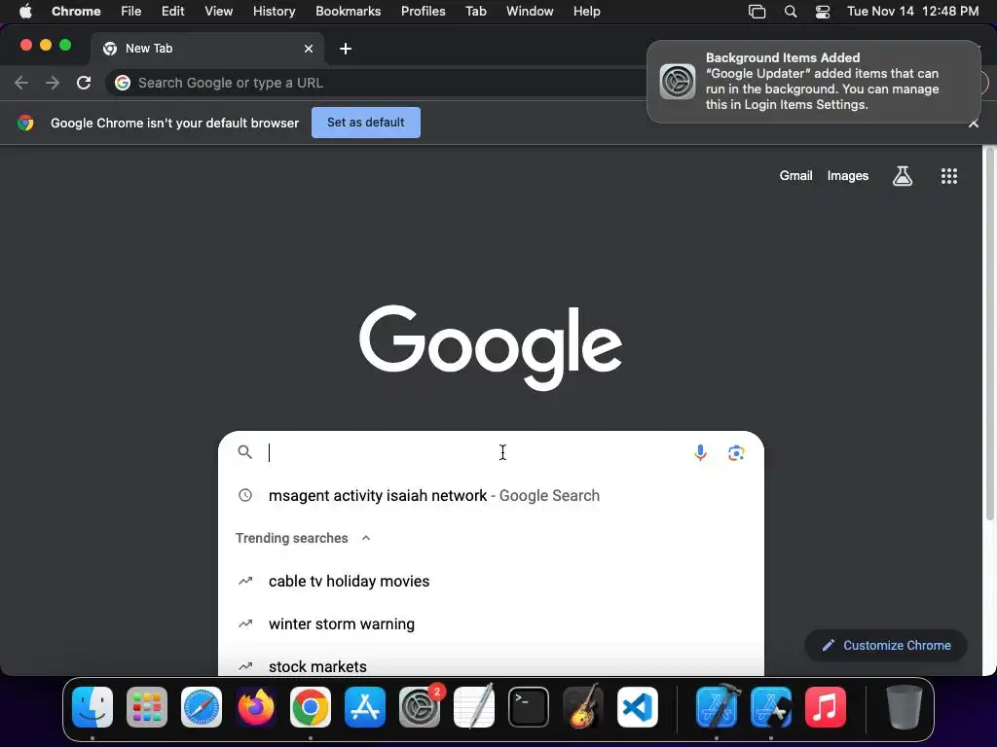Open the View menu

(218, 12)
